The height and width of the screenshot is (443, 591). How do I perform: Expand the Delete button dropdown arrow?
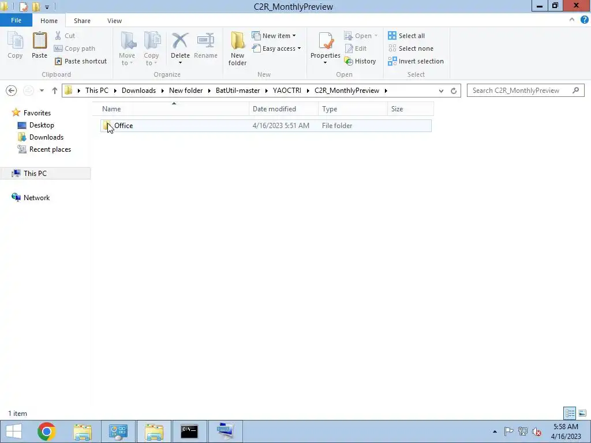click(x=180, y=63)
